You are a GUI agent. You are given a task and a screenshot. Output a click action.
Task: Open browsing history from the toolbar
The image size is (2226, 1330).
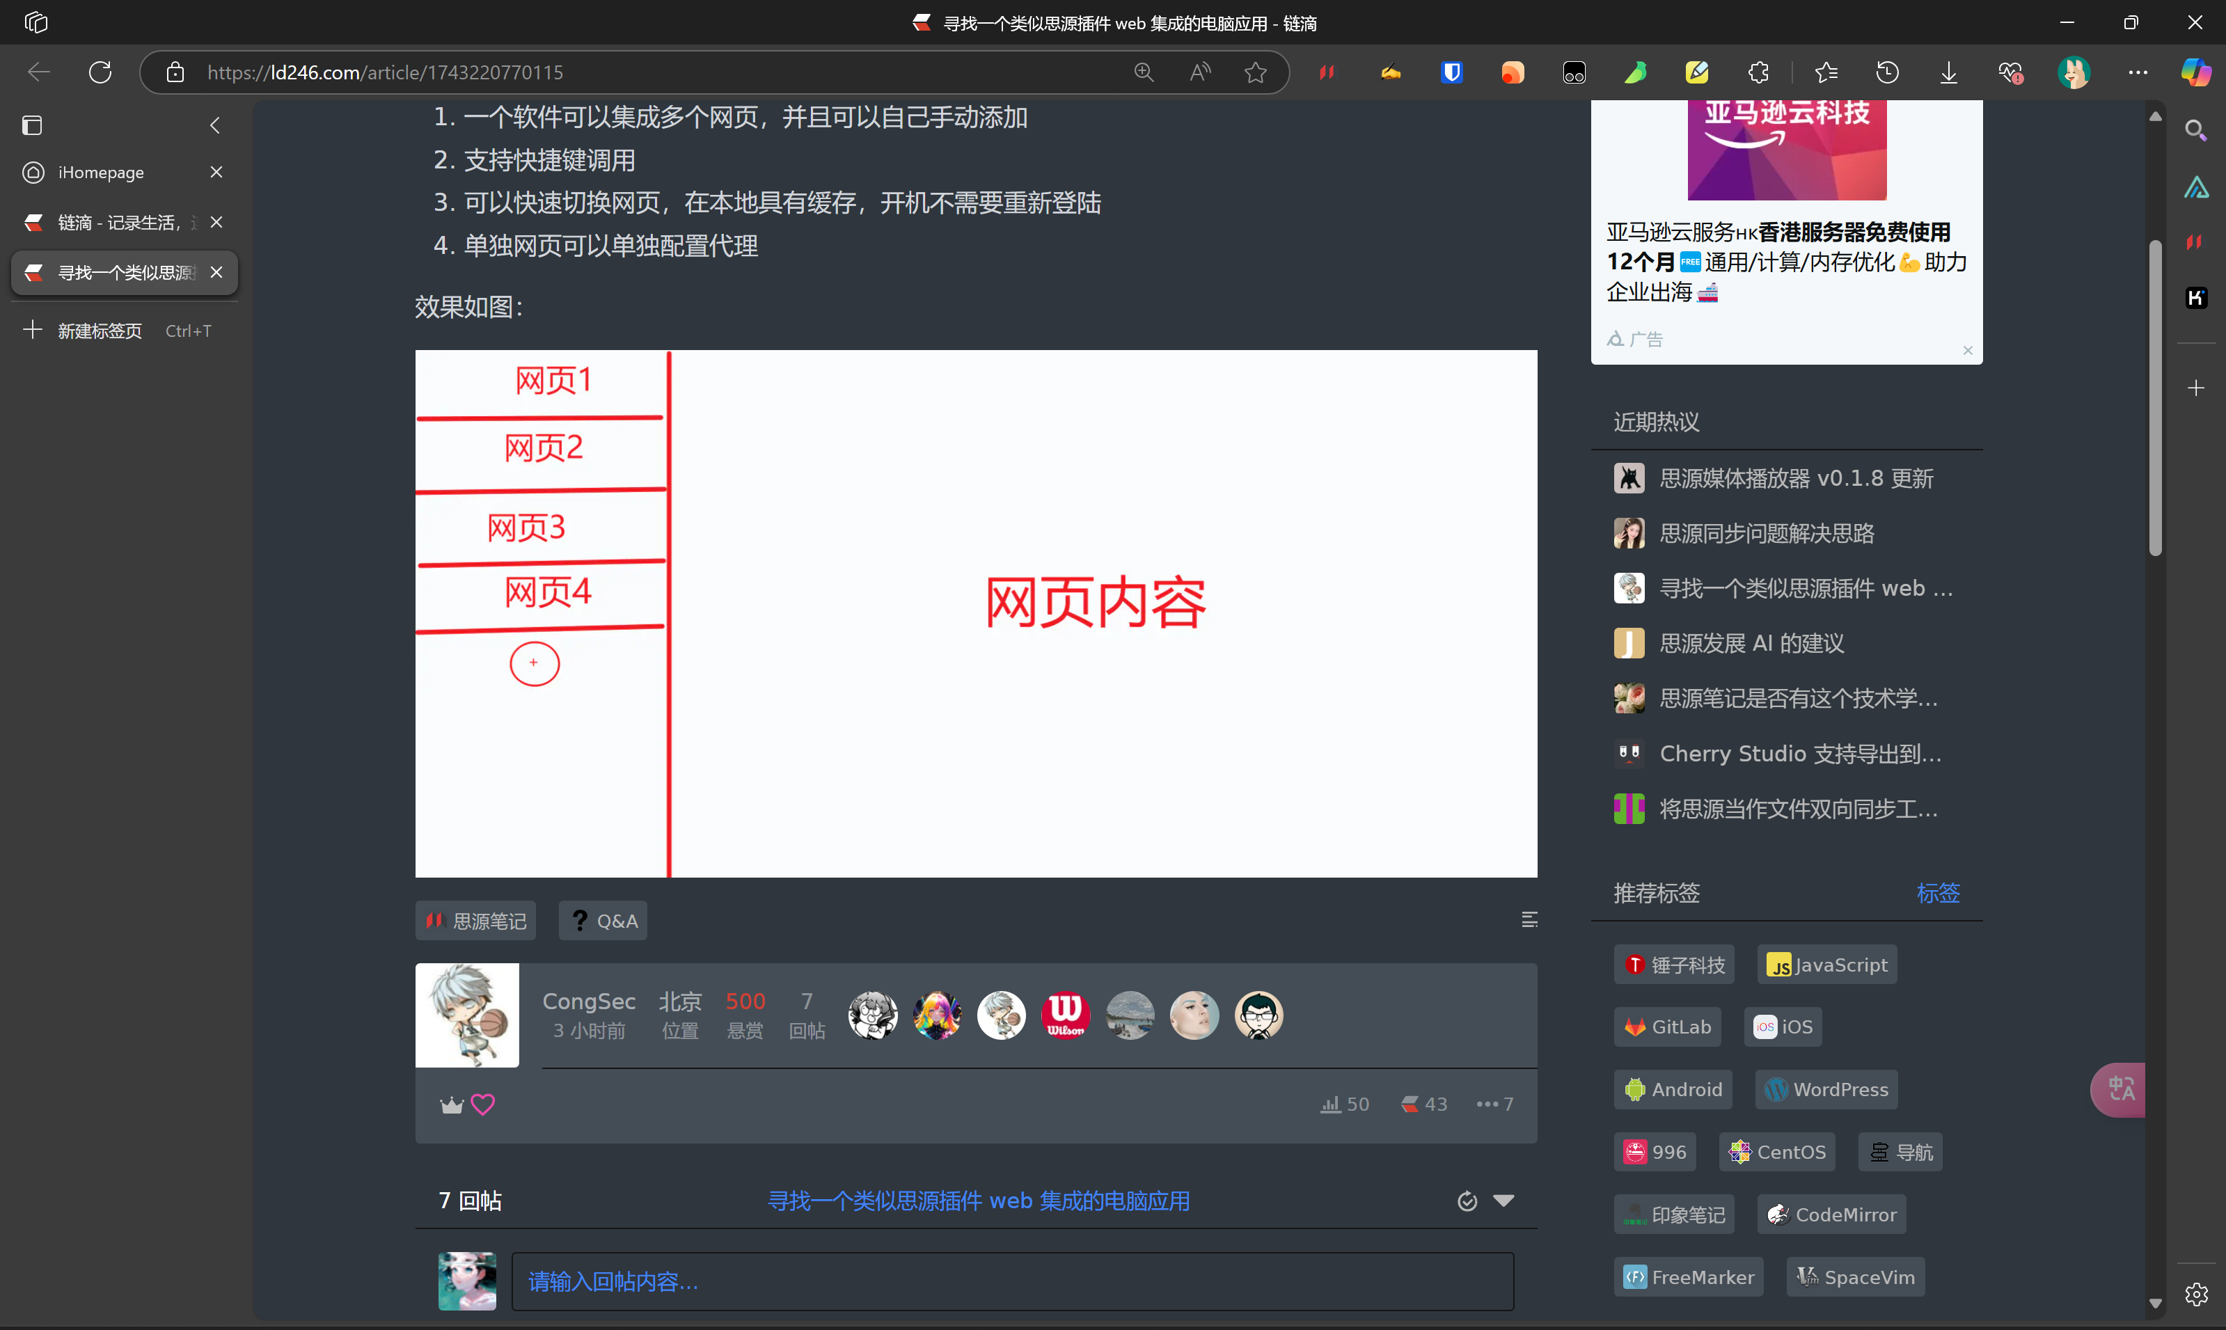click(x=1887, y=72)
